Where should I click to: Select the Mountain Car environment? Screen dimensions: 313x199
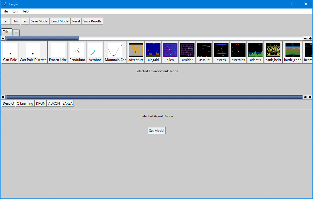pos(115,52)
